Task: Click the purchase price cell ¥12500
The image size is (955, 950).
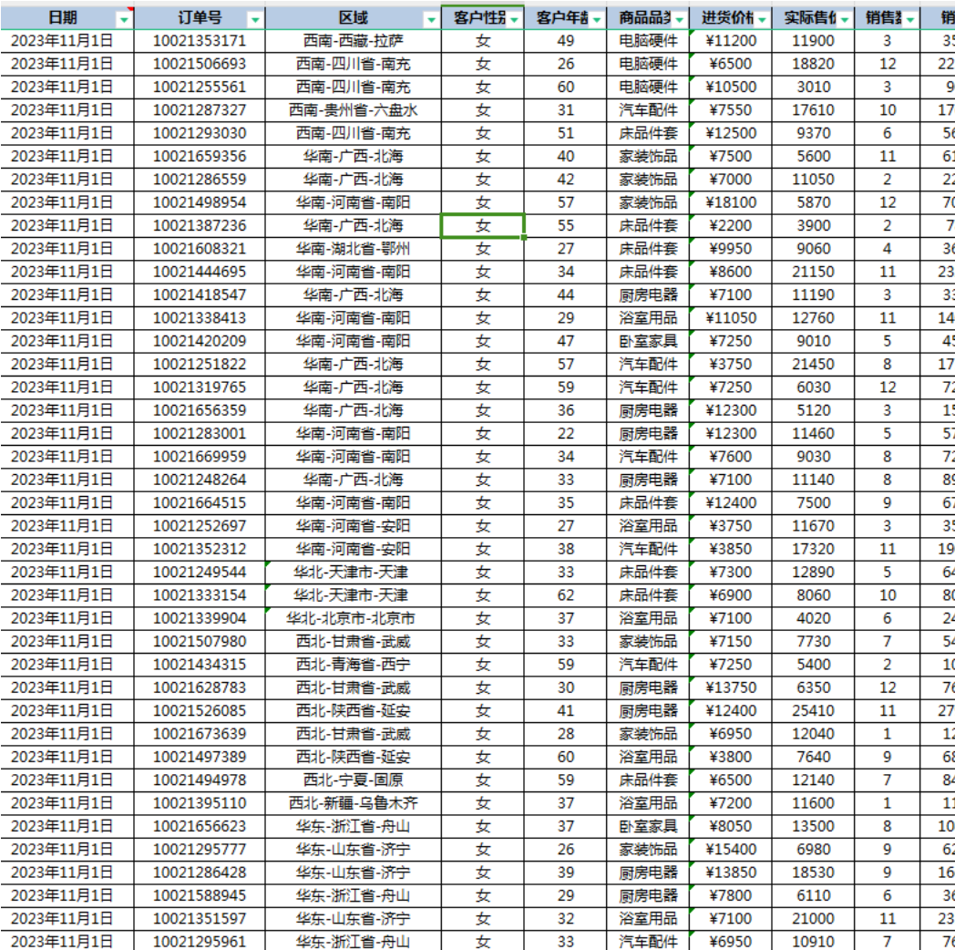Action: pos(731,133)
